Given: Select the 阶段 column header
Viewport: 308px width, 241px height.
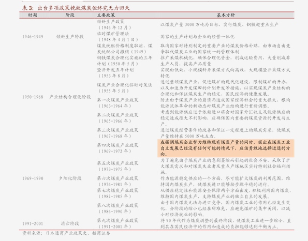Looking at the screenshot, I should point(70,15).
